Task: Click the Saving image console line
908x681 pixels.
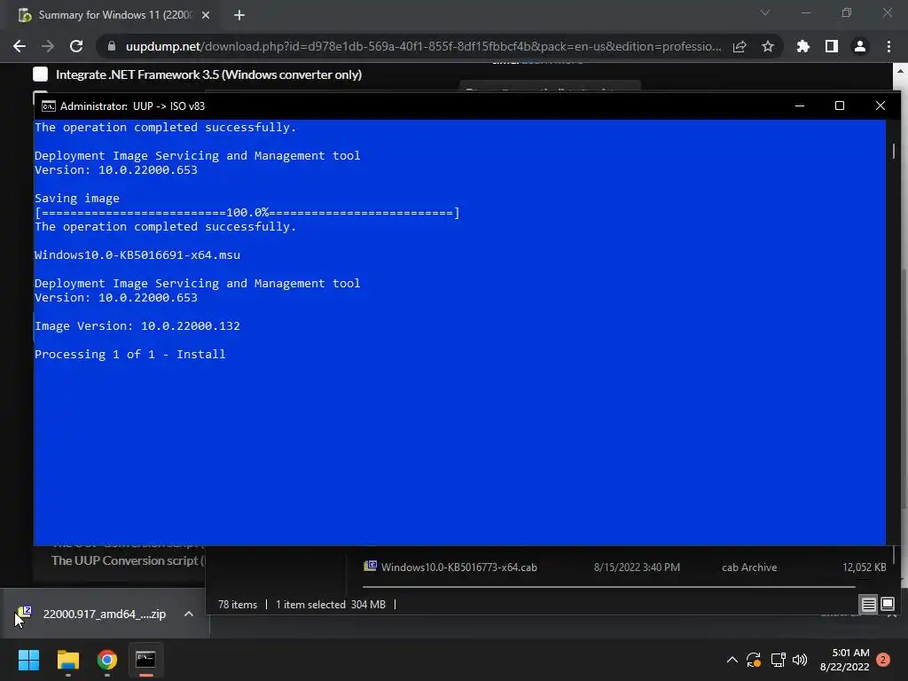Action: point(77,198)
